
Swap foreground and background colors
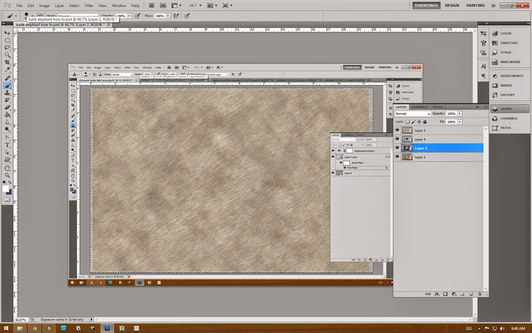click(10, 182)
